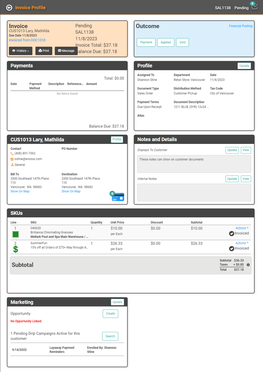Screen dimensions: 263x372
Task: Print the invoice
Action: 44,51
